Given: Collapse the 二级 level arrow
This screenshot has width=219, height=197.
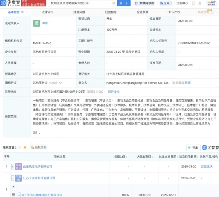Looking at the screenshot, I should 14,187.
